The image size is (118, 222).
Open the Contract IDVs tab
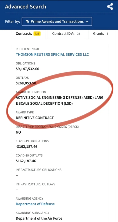coord(67,34)
